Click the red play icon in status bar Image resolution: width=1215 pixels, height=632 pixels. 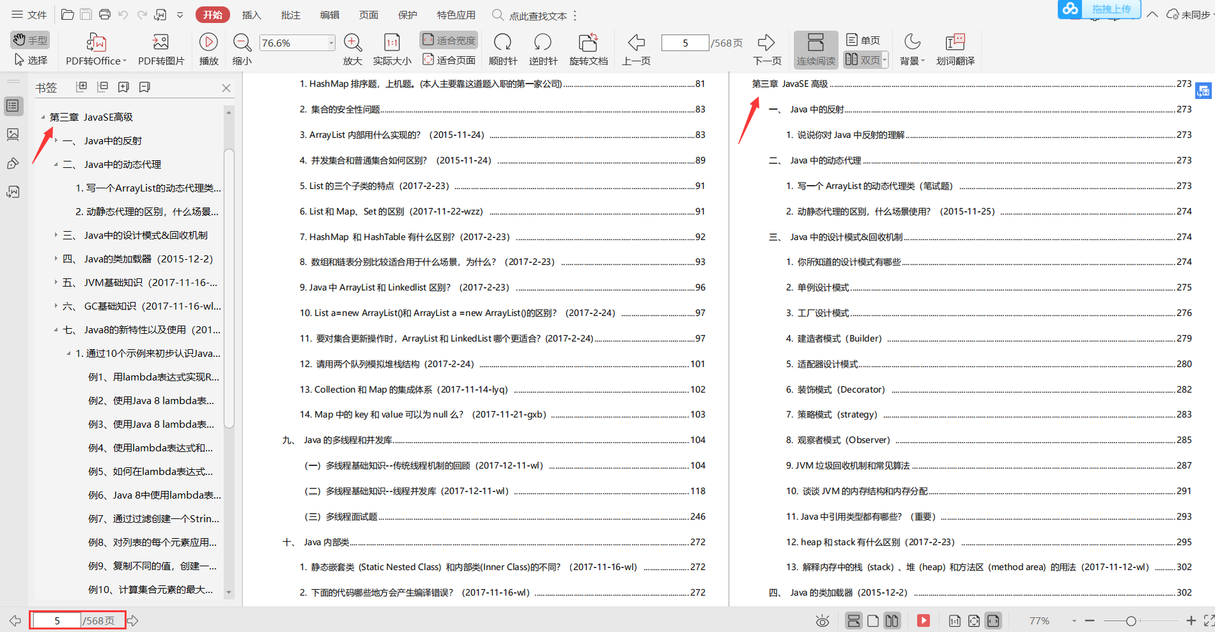[x=924, y=621]
